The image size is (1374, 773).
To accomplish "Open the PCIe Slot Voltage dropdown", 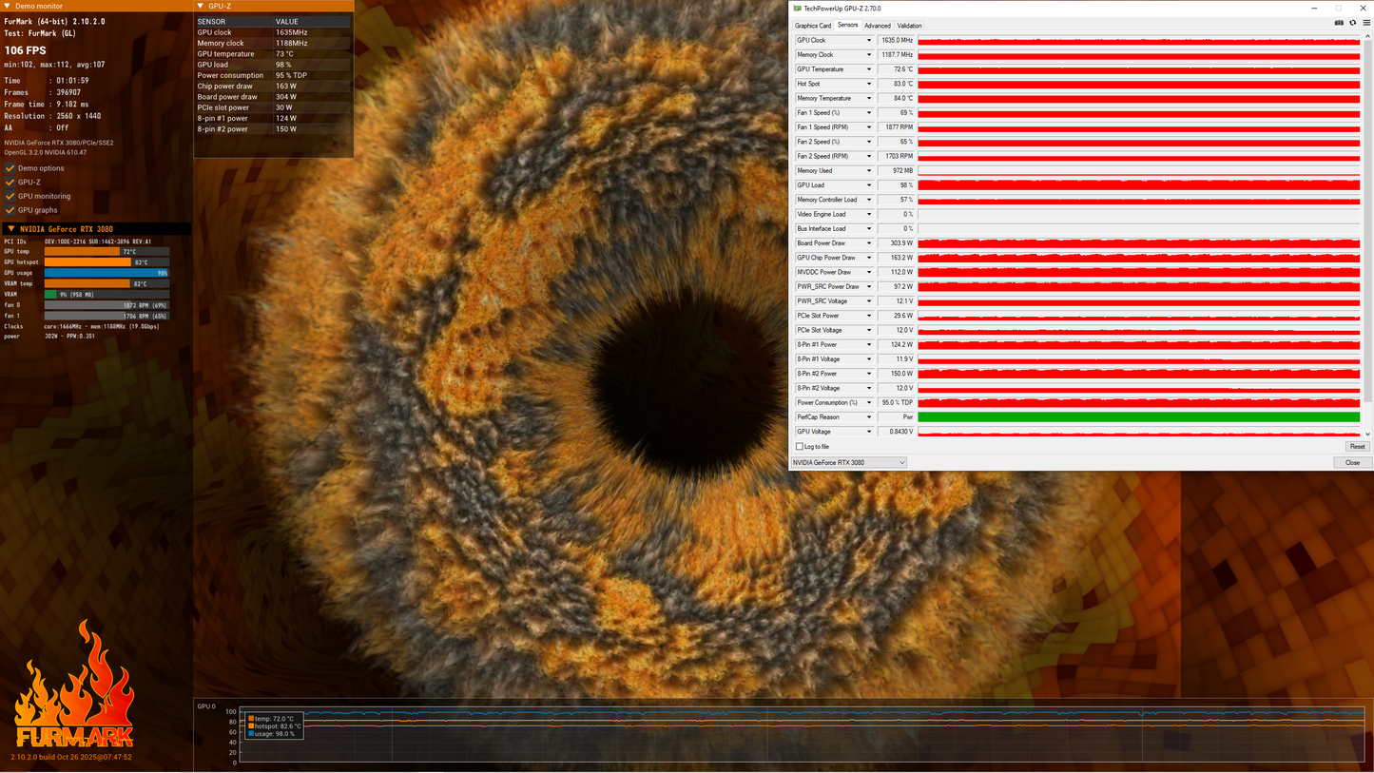I will (x=868, y=331).
